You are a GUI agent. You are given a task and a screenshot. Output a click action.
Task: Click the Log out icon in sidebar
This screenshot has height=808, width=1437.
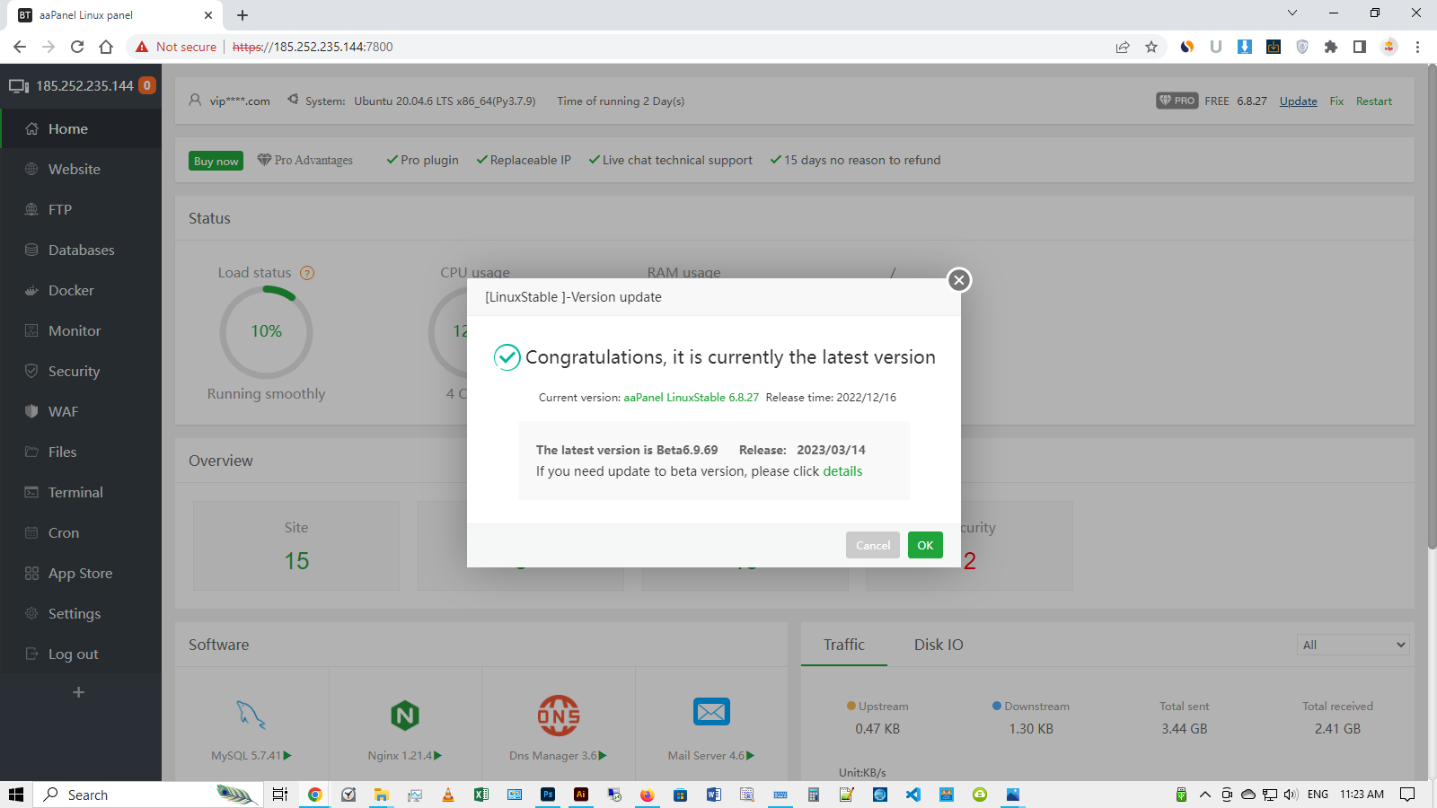tap(31, 654)
